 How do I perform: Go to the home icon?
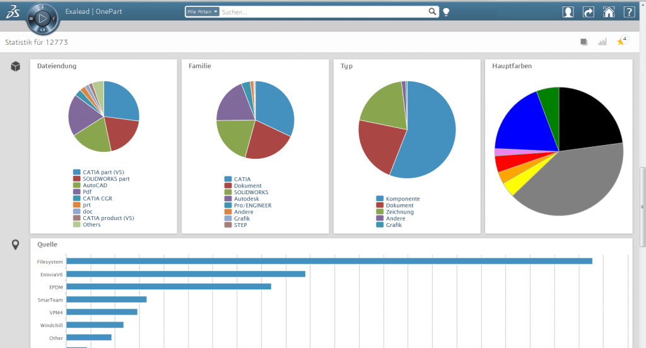[x=609, y=11]
